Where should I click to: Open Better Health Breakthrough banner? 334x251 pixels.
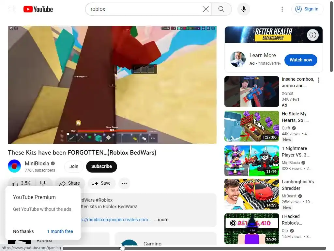(274, 35)
